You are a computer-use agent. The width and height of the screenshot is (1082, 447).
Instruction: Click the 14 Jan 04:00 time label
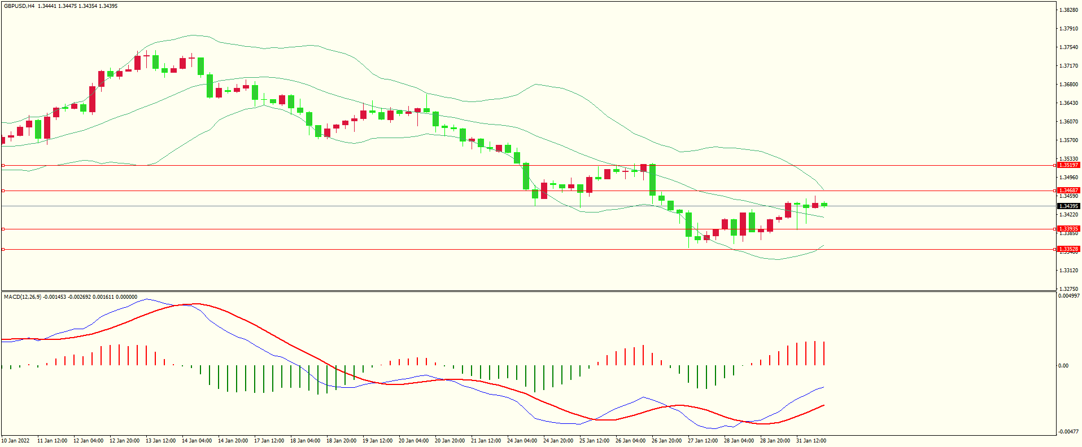click(x=197, y=441)
